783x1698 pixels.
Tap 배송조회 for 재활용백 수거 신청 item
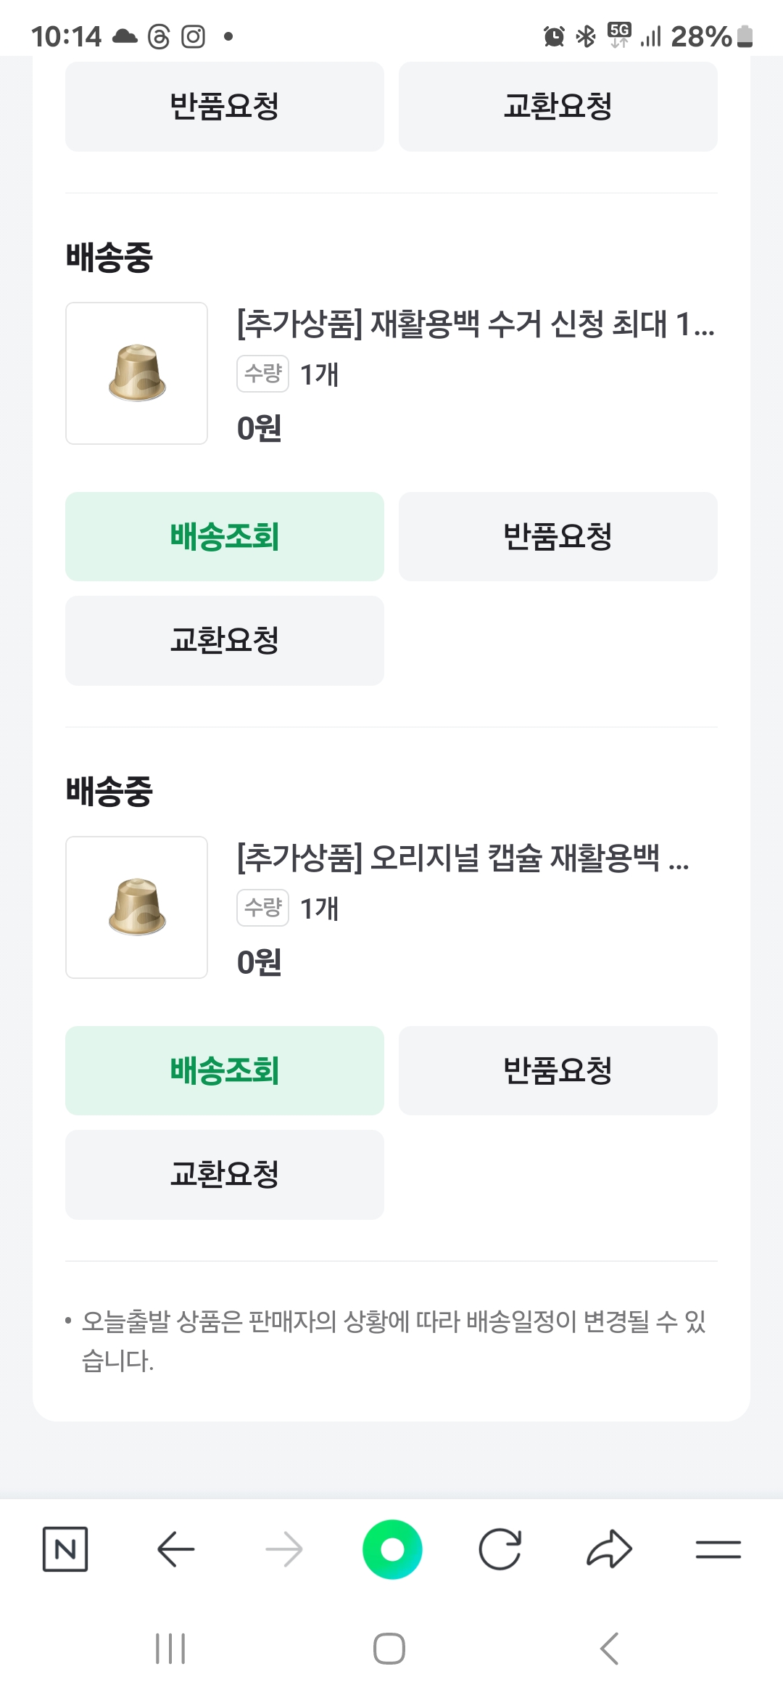coord(225,537)
